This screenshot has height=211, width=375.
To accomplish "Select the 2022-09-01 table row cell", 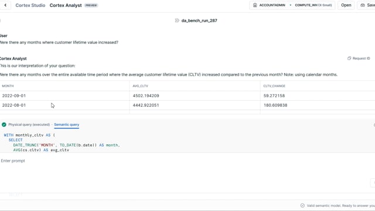I will pos(64,96).
